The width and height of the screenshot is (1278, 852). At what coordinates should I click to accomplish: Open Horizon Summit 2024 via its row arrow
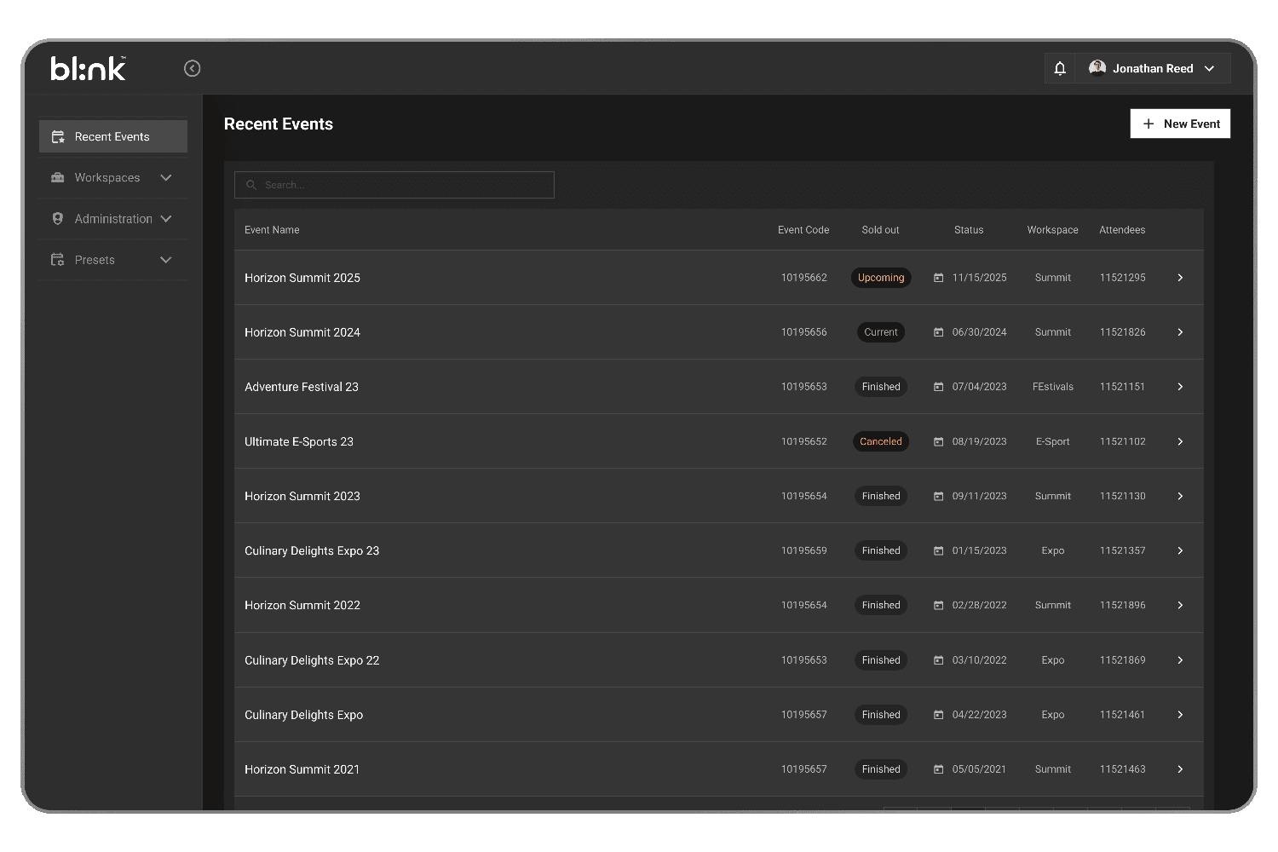[1180, 331]
